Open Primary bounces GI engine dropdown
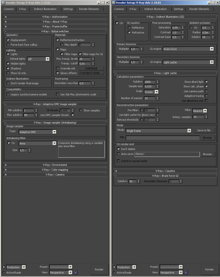This screenshot has height=277, width=220. click(x=188, y=49)
